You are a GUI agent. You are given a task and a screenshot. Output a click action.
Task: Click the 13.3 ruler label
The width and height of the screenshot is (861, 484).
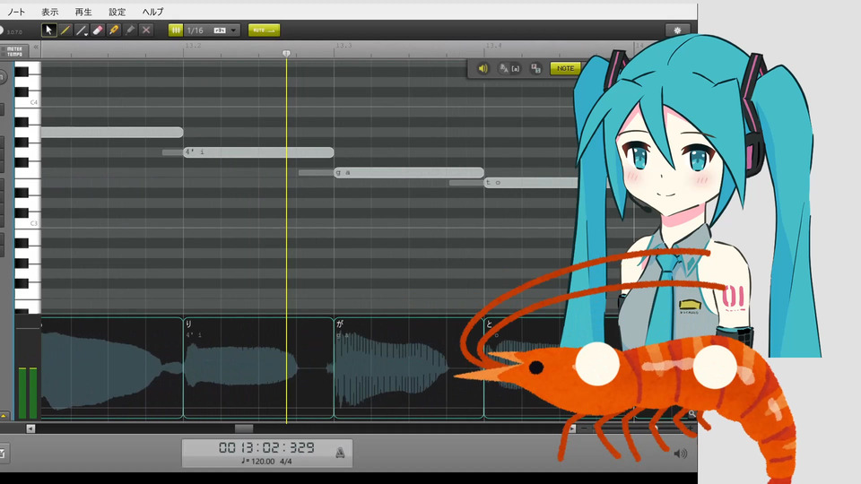pyautogui.click(x=344, y=46)
